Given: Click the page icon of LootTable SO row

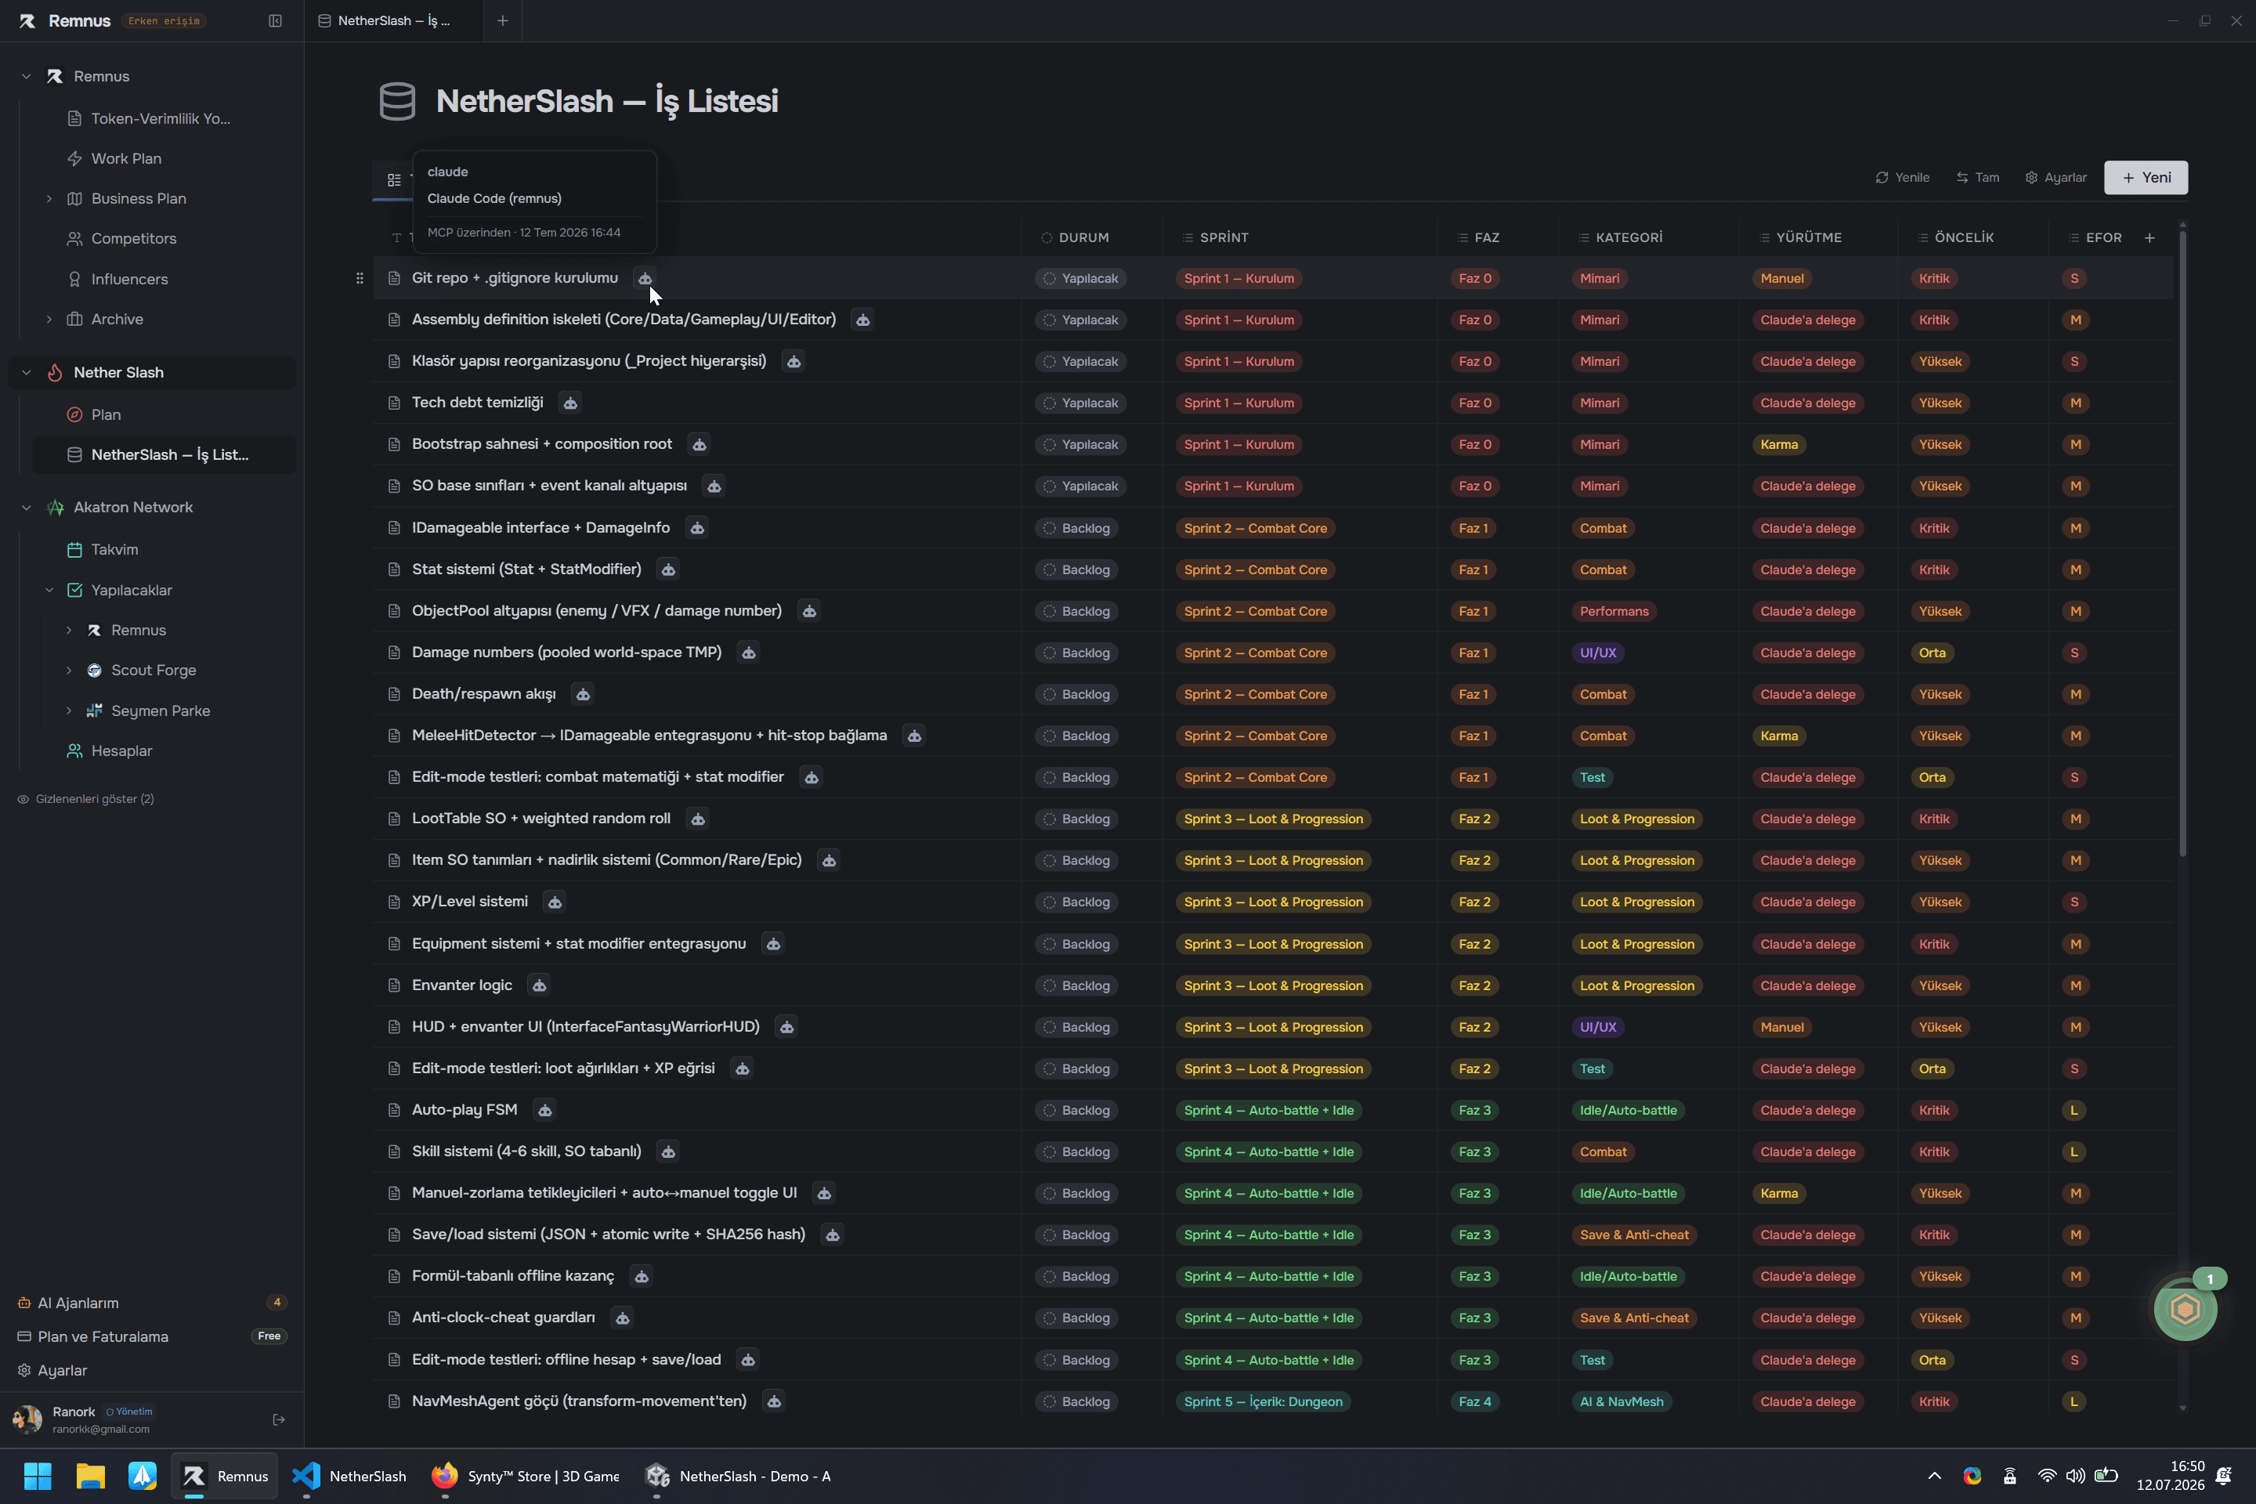Looking at the screenshot, I should pyautogui.click(x=393, y=819).
